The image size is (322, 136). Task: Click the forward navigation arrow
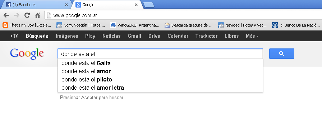click(17, 15)
